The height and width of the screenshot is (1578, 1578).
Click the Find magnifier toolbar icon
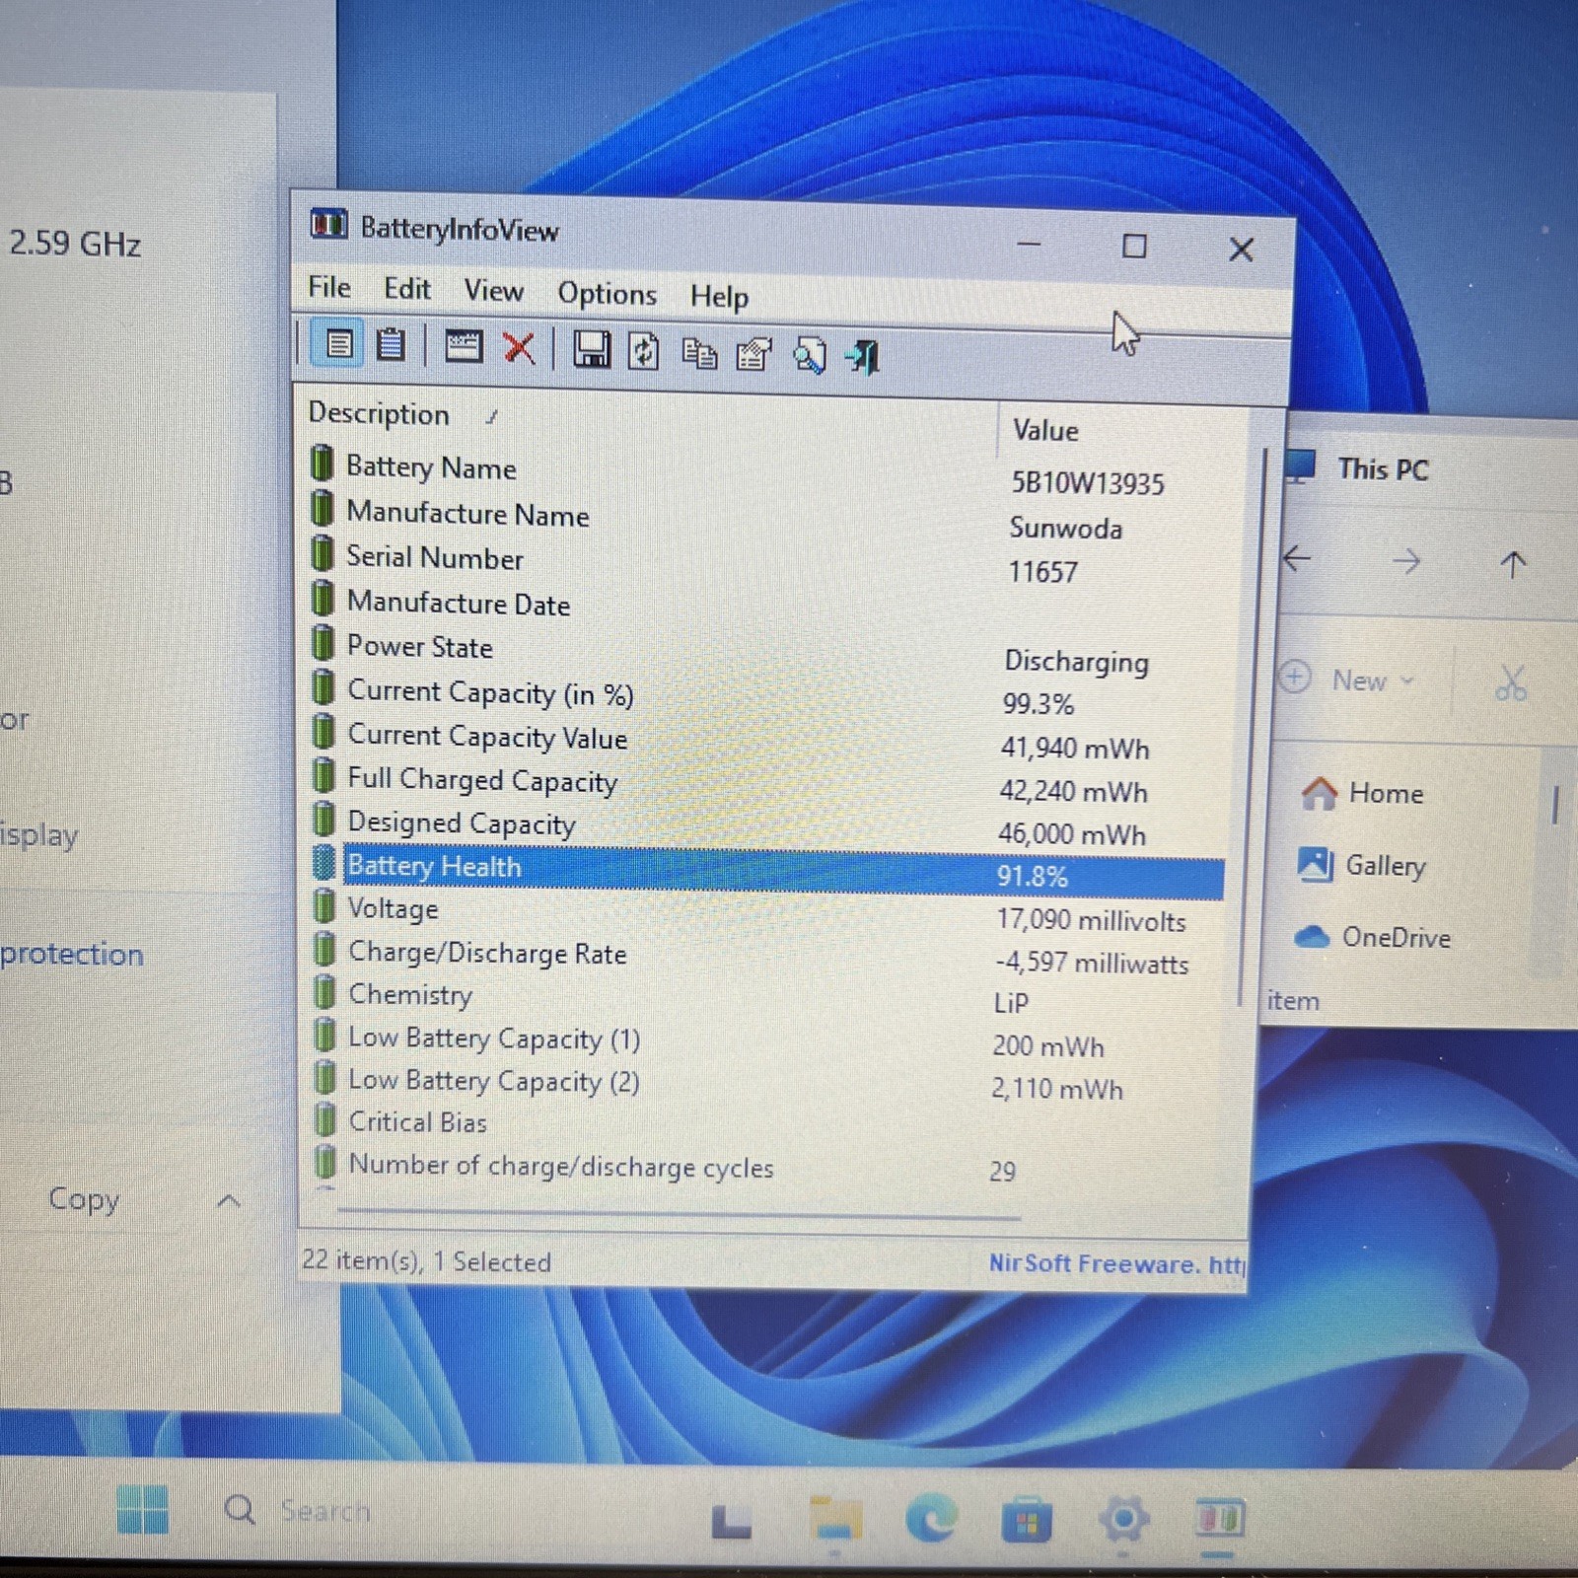(x=809, y=355)
